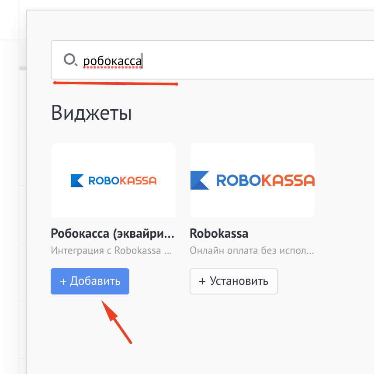
Task: Open the Робокасса (эквайринг) widget thumbnail
Action: point(114,180)
